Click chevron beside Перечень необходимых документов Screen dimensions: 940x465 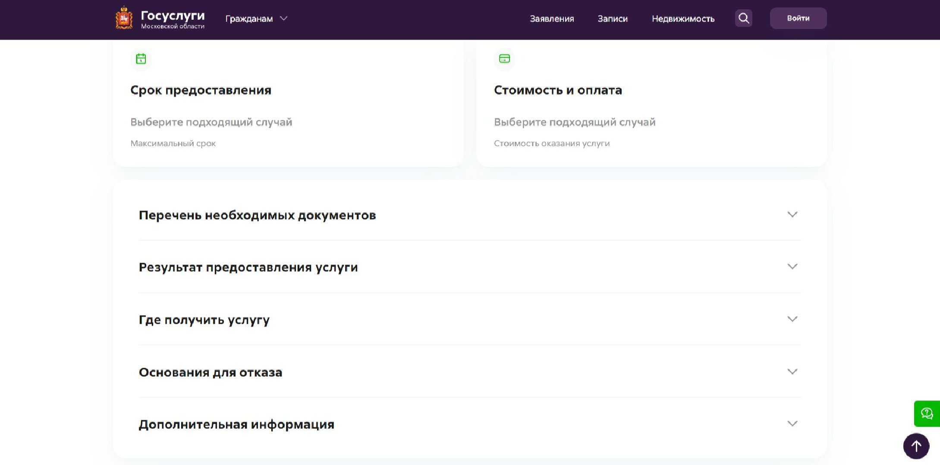792,214
